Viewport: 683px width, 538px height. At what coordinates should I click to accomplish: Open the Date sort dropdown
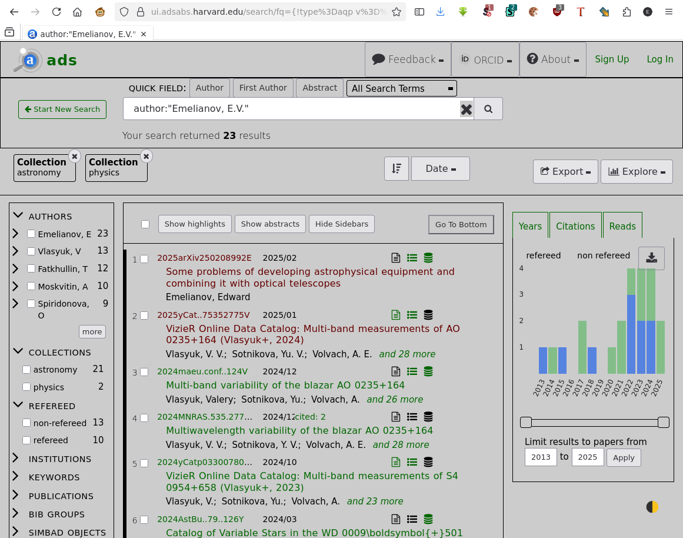440,169
